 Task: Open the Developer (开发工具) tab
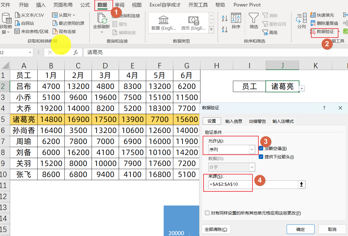tap(198, 5)
